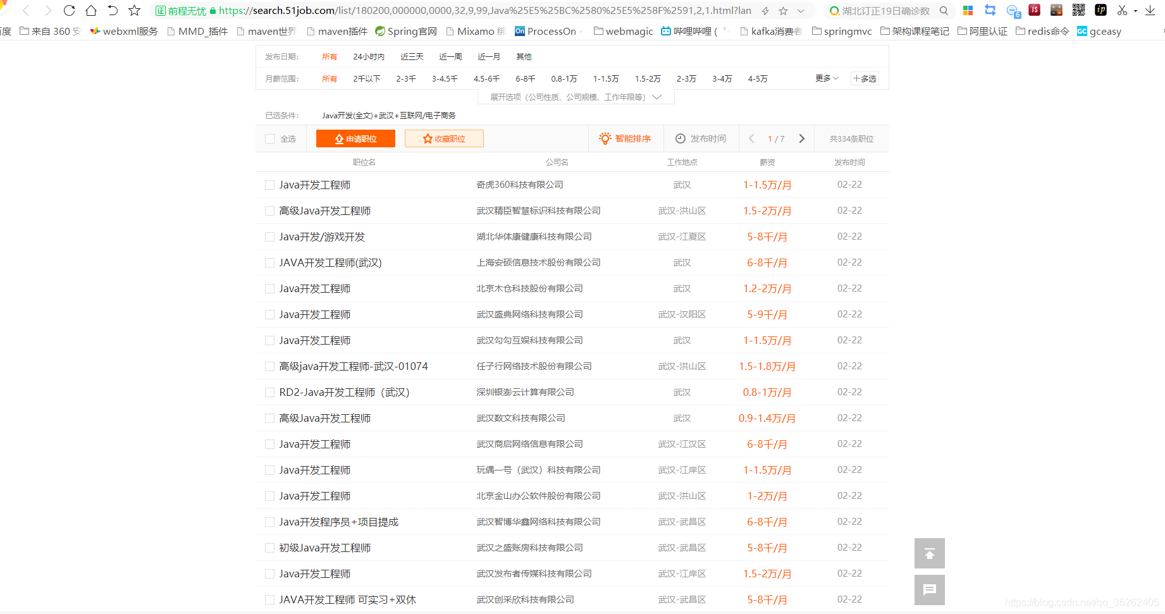
Task: Check the Java开发程序员+项目提成 row checkbox
Action: tap(270, 522)
